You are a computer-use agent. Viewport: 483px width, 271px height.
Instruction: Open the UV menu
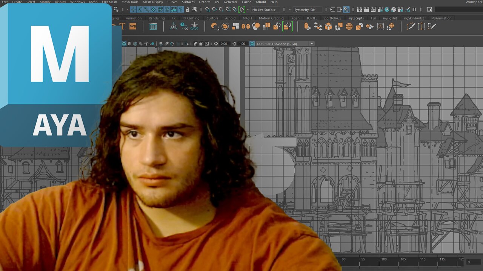(217, 2)
